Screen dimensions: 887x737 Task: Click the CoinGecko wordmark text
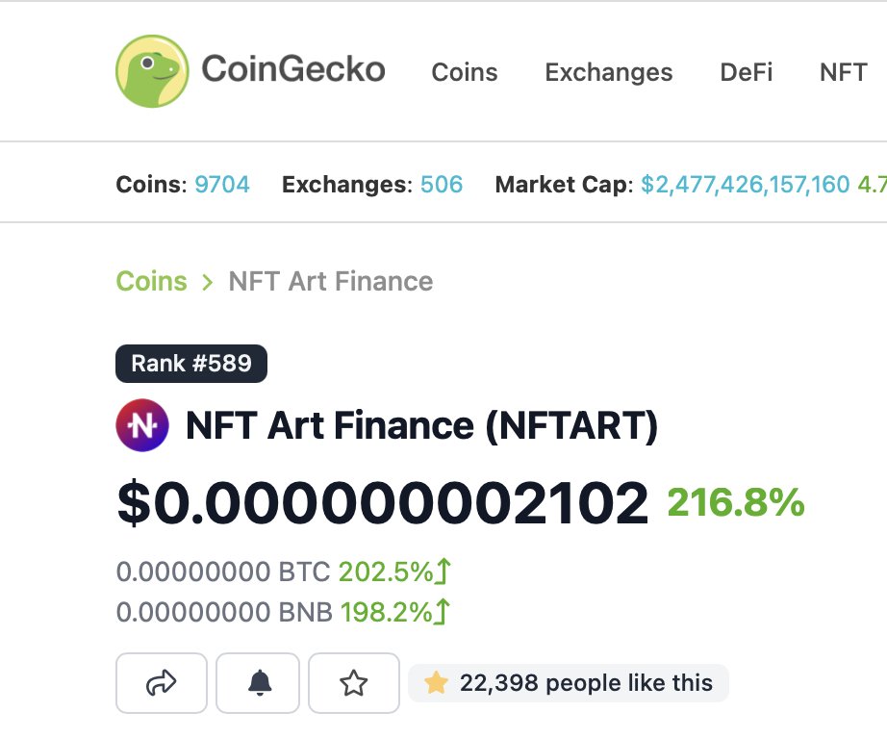pyautogui.click(x=293, y=69)
